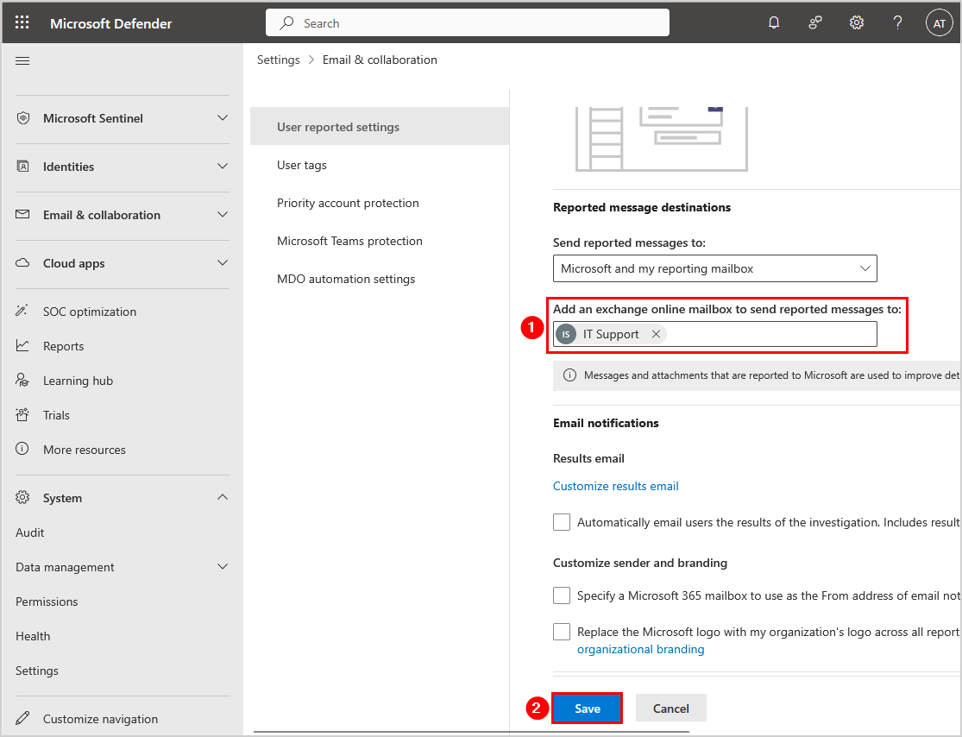Open the notifications bell
The width and height of the screenshot is (962, 737).
774,23
